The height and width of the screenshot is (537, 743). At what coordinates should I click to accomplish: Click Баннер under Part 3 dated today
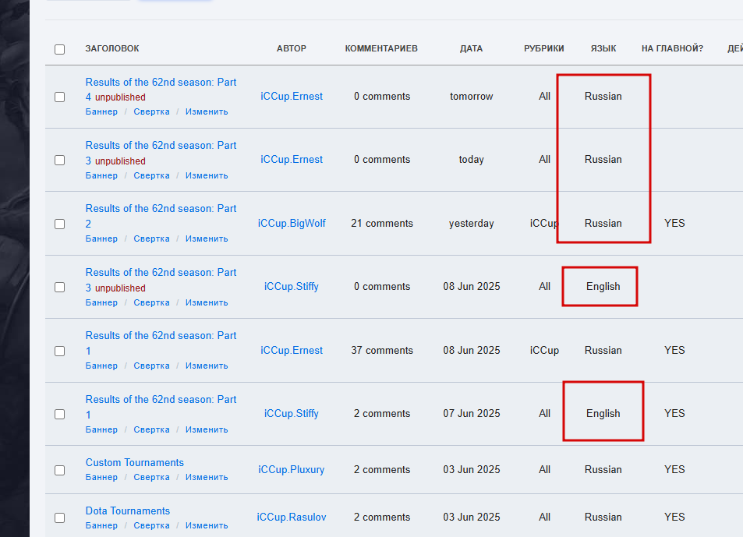tap(101, 175)
